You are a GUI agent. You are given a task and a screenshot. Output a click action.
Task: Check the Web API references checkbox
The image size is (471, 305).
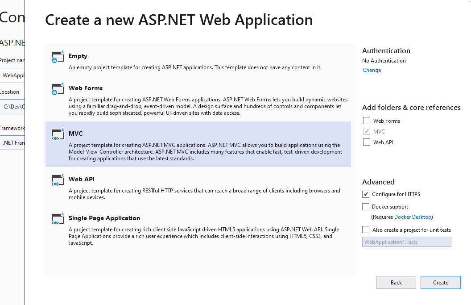click(x=367, y=142)
